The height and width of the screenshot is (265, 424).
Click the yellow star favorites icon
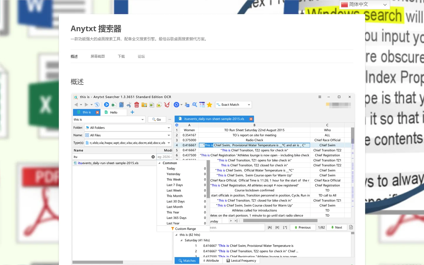click(x=210, y=105)
